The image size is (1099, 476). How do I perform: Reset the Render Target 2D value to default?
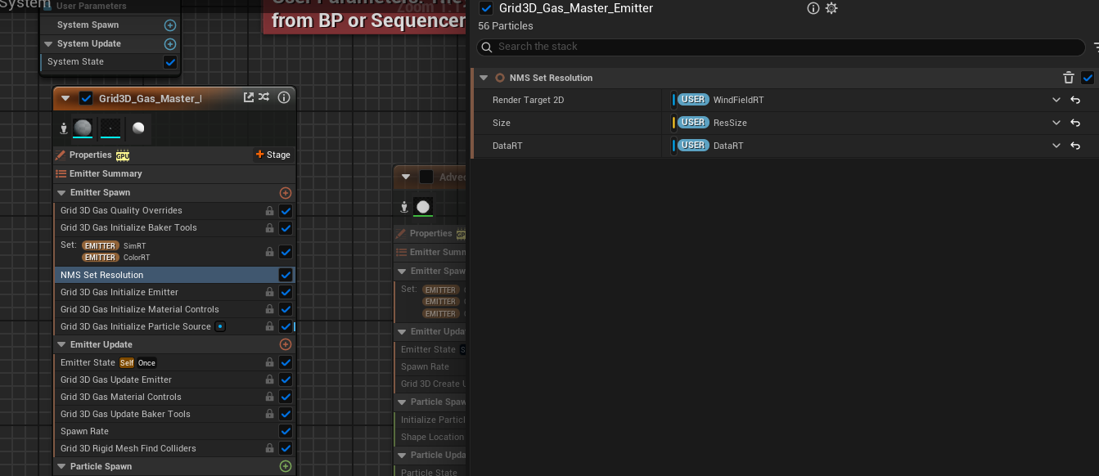click(x=1075, y=100)
